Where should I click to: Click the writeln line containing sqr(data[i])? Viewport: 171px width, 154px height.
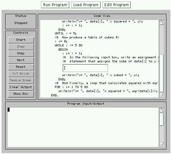click(x=108, y=91)
